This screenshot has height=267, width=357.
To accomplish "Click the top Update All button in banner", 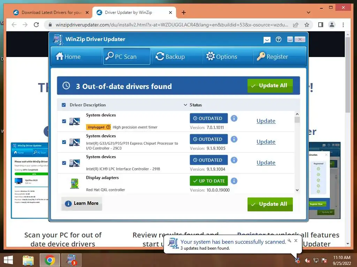I will 270,86.
